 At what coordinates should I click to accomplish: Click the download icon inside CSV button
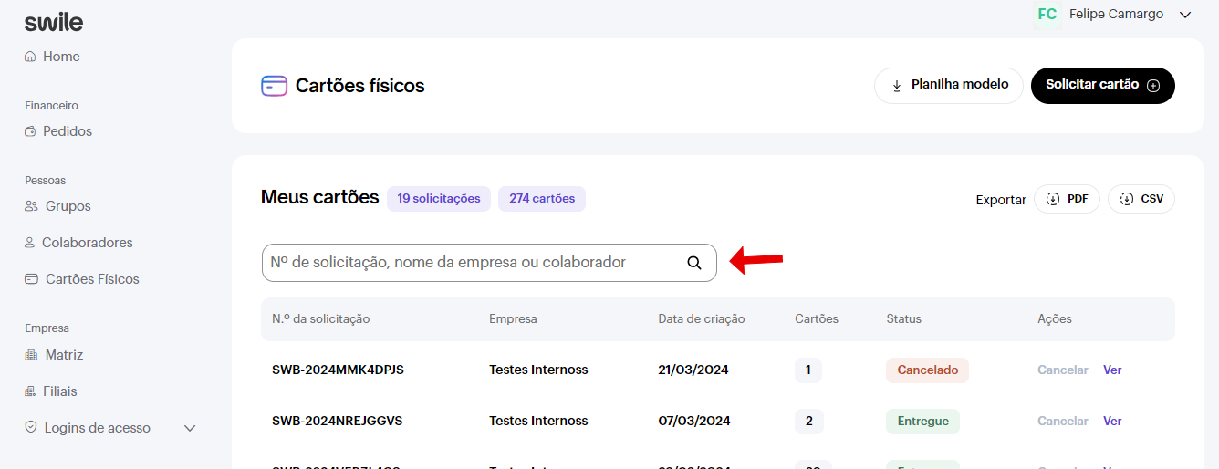pyautogui.click(x=1126, y=199)
